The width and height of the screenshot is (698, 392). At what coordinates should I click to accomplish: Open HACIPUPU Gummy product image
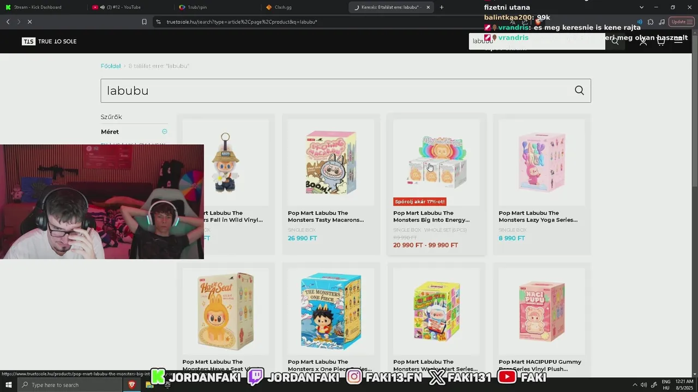[x=541, y=311]
